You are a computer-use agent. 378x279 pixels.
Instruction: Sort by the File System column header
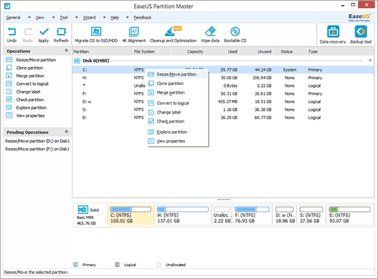pyautogui.click(x=151, y=52)
